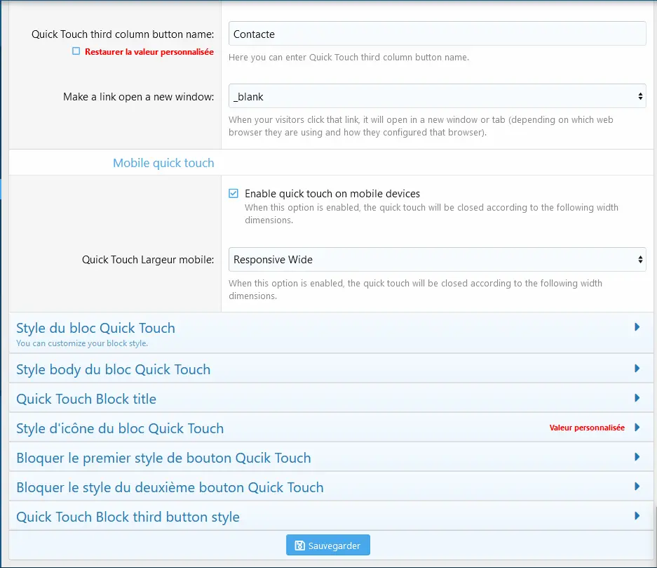Click the Restaurer la valeur personnalisée link
657x568 pixels.
coord(149,52)
